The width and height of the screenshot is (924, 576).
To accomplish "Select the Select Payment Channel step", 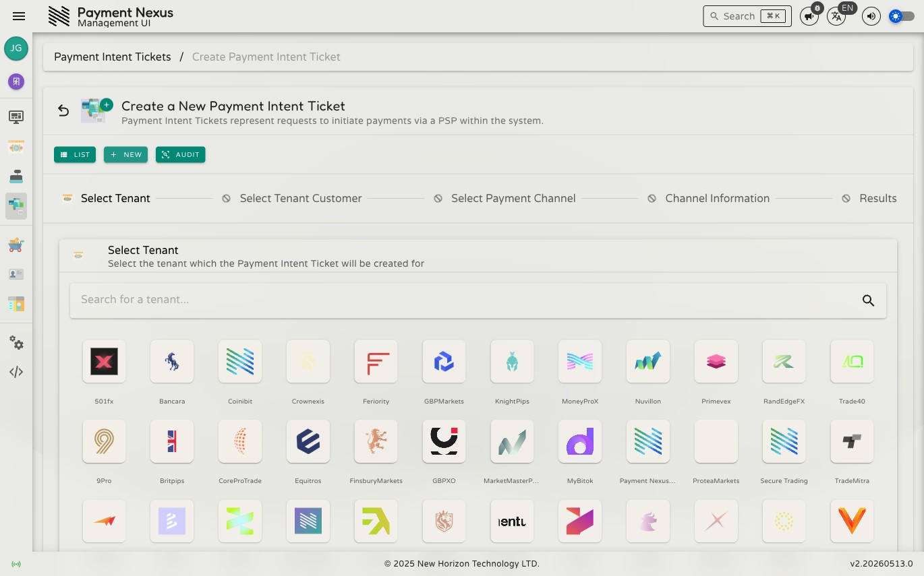I will tap(504, 198).
